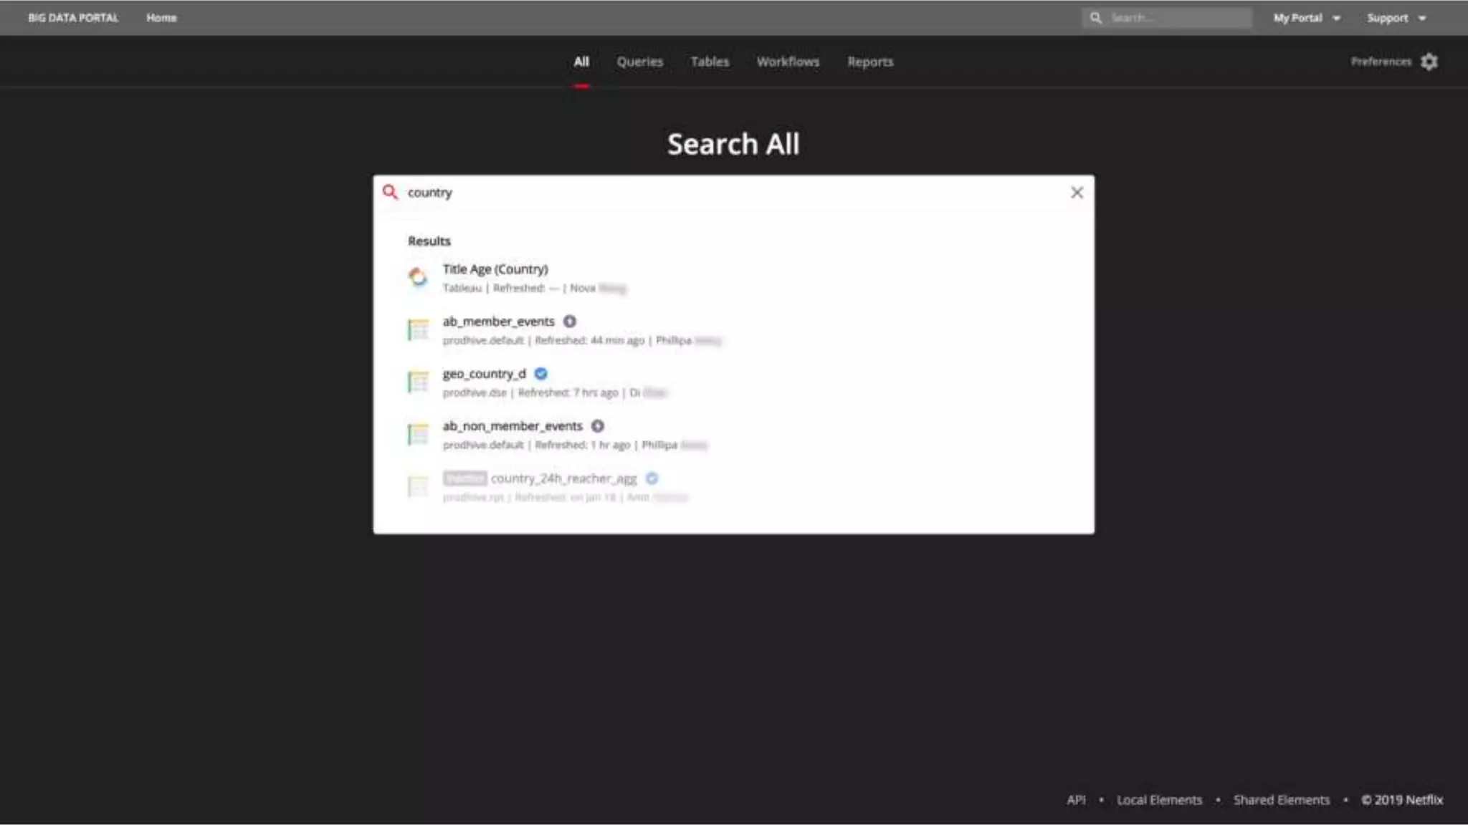Click the table icon beside geo_country_d

pos(418,382)
